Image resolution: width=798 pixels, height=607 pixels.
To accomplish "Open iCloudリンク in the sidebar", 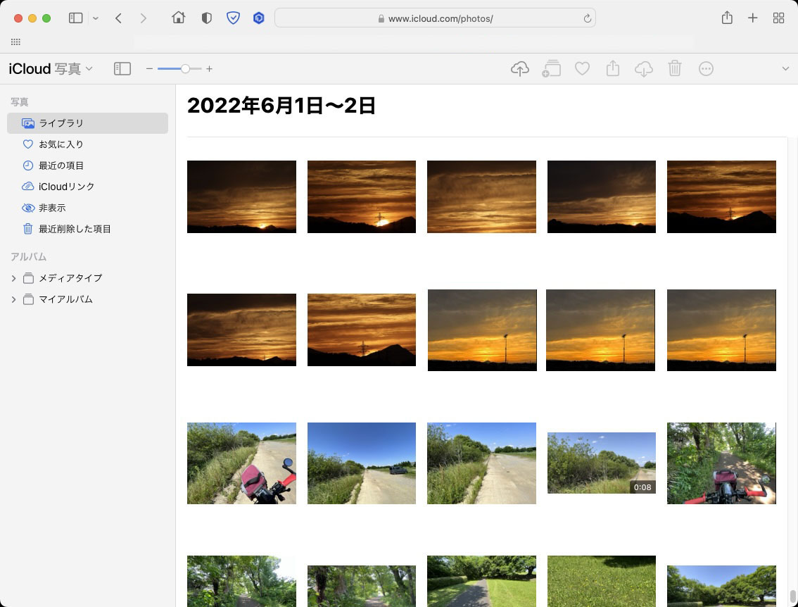I will pyautogui.click(x=65, y=187).
